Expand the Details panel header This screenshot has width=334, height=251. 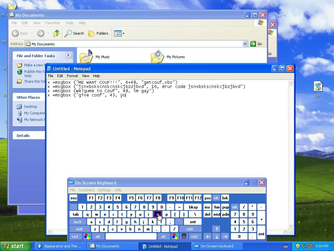pos(29,136)
